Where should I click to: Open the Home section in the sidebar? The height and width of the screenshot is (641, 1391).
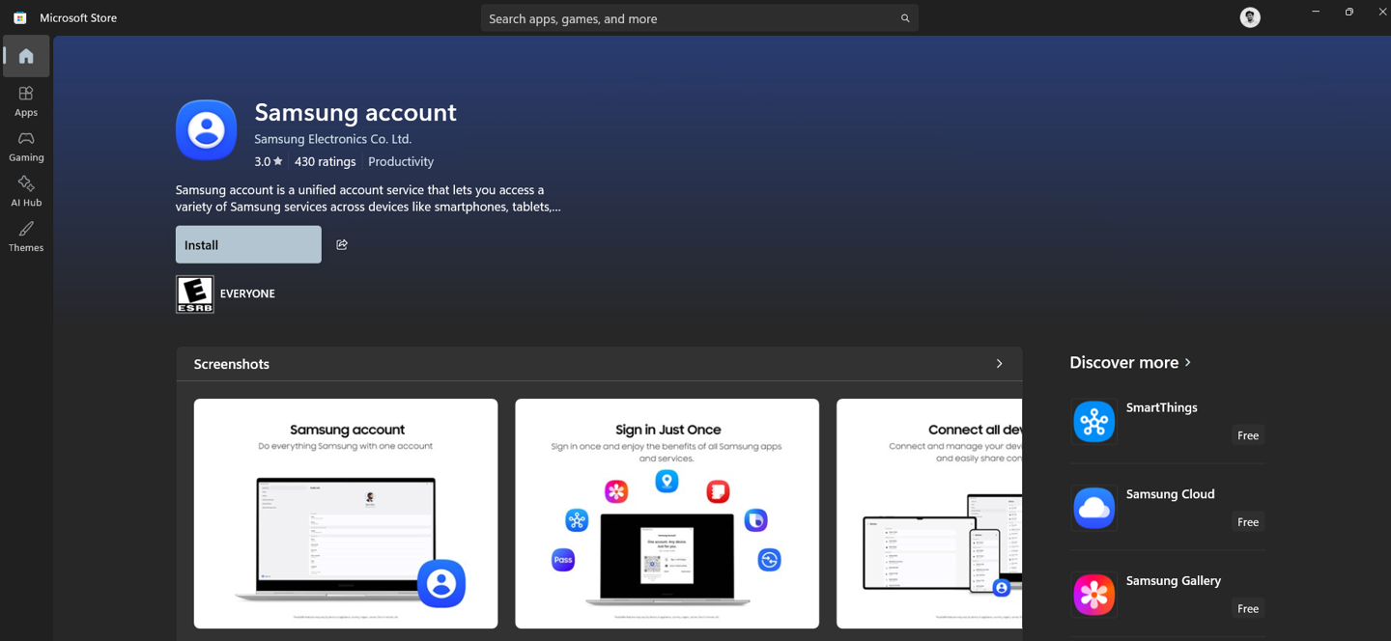(26, 55)
